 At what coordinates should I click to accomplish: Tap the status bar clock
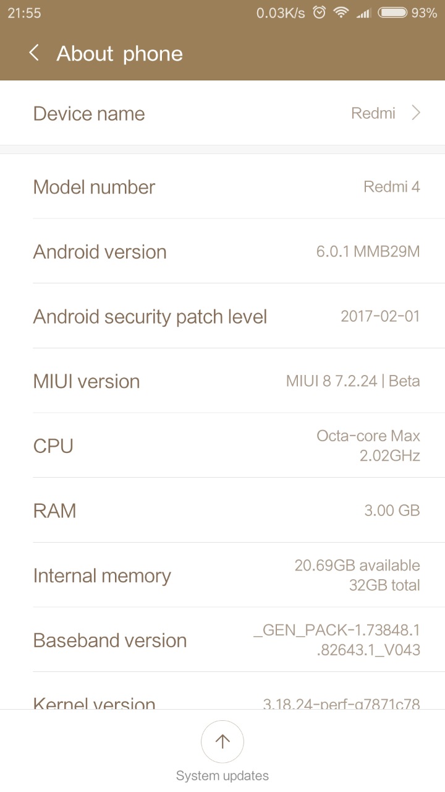pyautogui.click(x=24, y=13)
